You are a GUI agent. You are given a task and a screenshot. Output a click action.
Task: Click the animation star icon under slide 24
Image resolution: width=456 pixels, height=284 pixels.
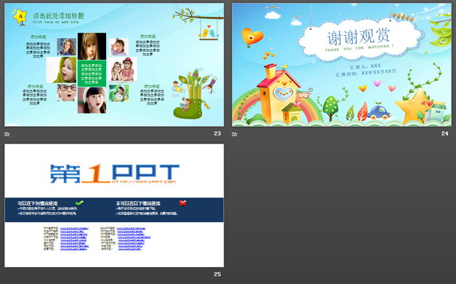(235, 134)
